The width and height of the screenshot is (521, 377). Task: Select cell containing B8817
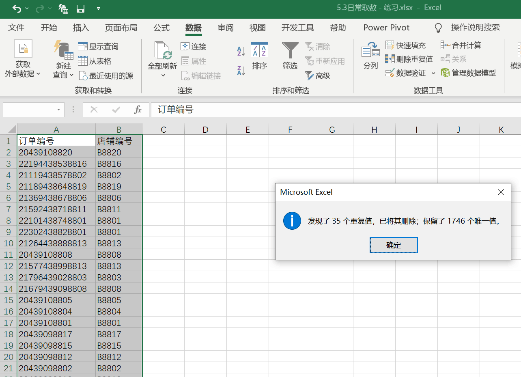119,334
